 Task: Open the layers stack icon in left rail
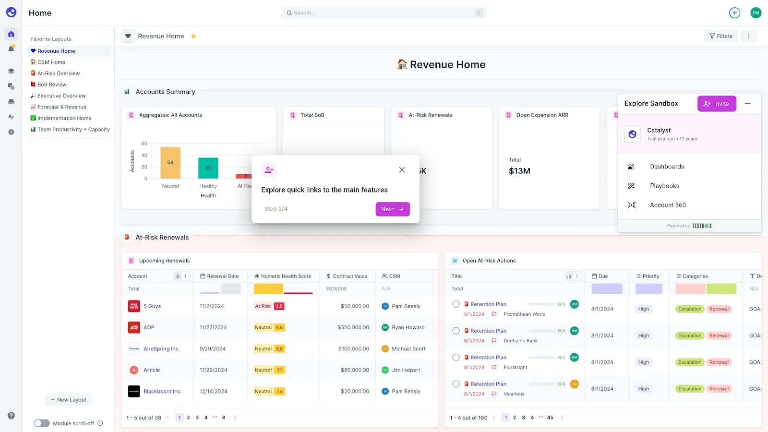point(11,71)
